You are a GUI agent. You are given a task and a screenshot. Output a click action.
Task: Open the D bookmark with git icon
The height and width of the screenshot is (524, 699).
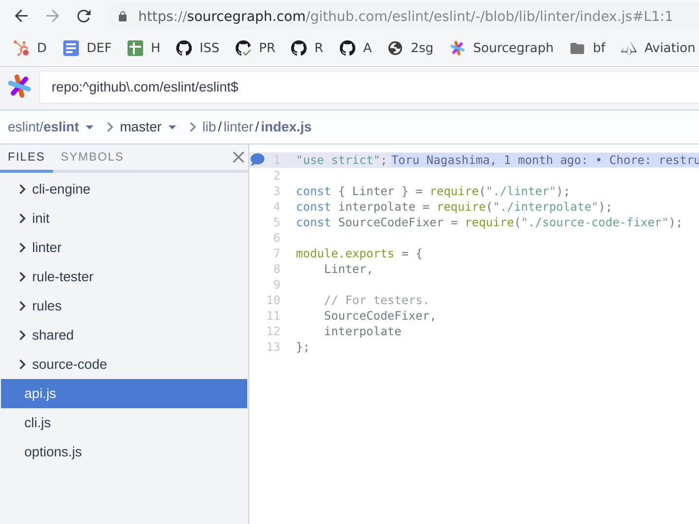pos(30,48)
